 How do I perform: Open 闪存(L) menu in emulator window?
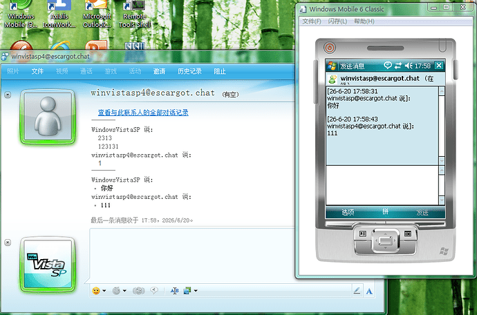337,21
